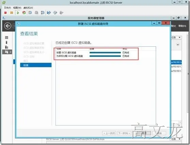Open the Dashboard icon in Server Manager sidebar
The height and width of the screenshot is (145, 190).
(6, 38)
